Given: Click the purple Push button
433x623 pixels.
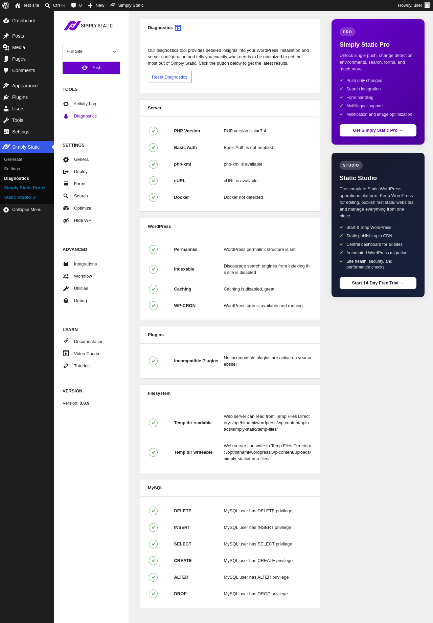Looking at the screenshot, I should pyautogui.click(x=91, y=68).
